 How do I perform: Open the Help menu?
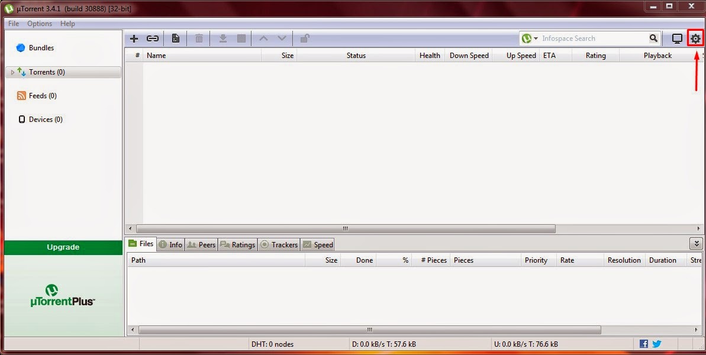tap(67, 24)
